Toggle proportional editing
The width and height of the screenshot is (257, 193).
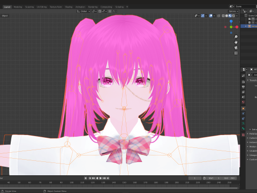click(110, 11)
